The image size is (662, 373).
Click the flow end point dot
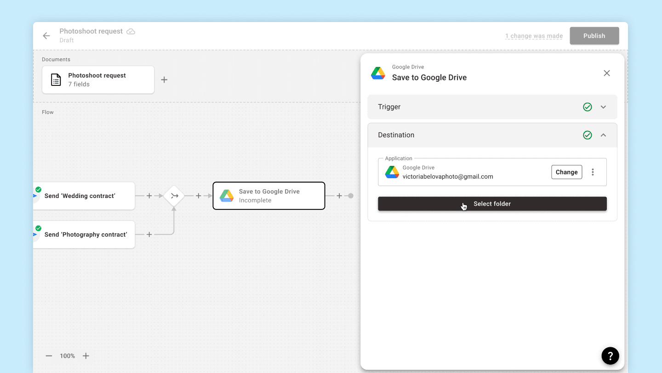click(351, 196)
